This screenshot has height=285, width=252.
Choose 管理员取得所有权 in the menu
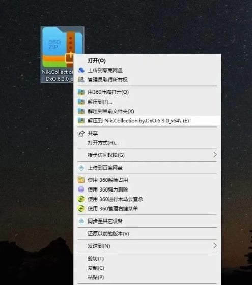click(x=148, y=80)
